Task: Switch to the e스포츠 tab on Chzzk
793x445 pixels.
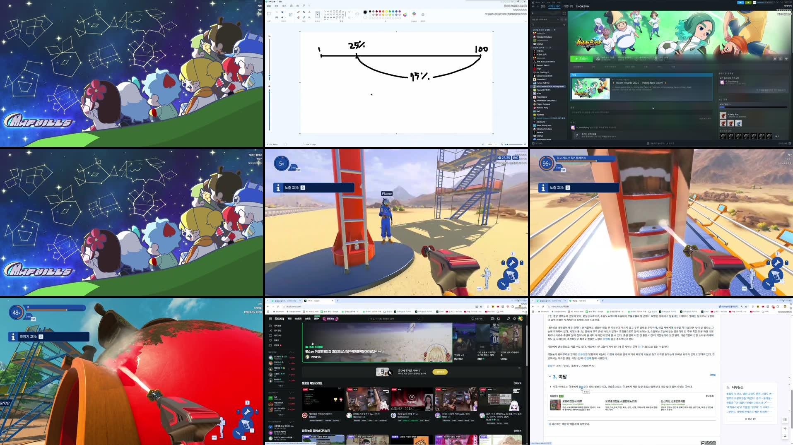Action: point(298,318)
